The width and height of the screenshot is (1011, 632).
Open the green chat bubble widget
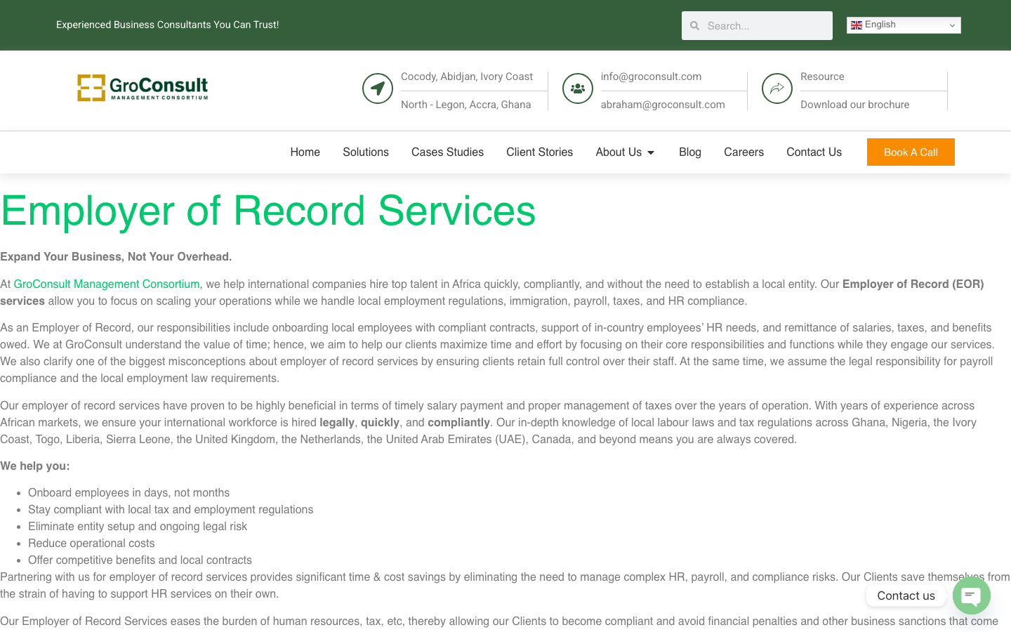click(x=972, y=595)
